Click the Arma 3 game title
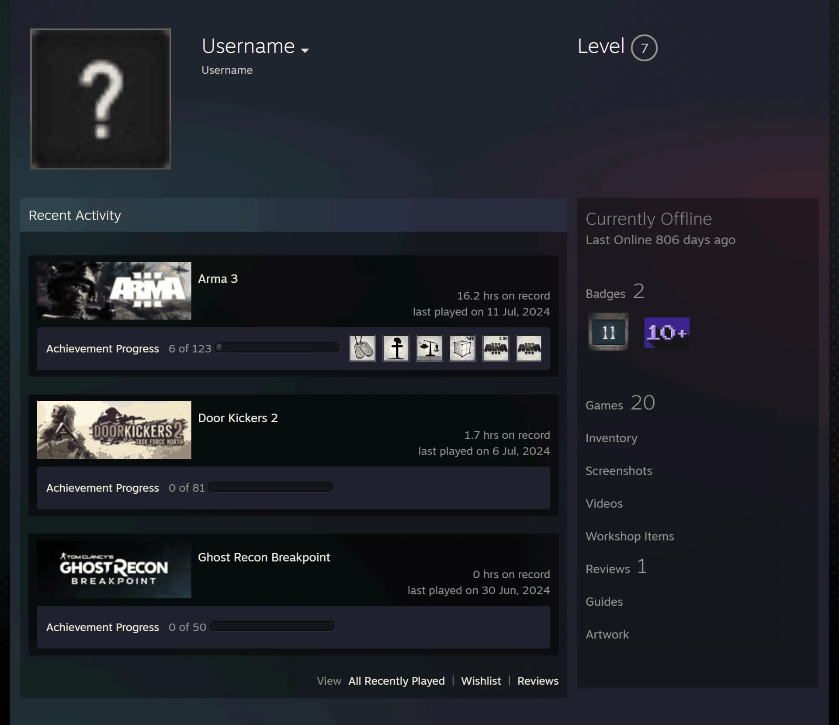This screenshot has height=725, width=839. (218, 279)
